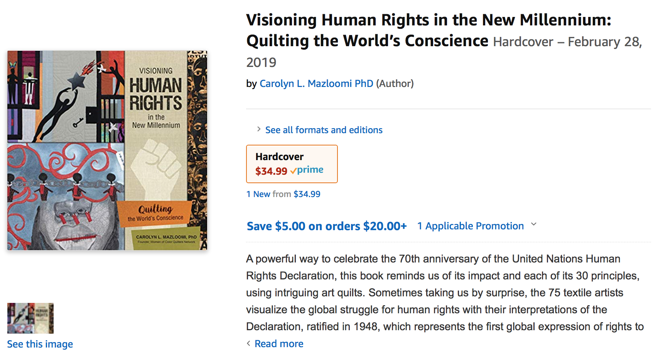Screen dimensions: 668x361
Task: Click the Visioning Human Rights title heading
Action: pos(429,30)
